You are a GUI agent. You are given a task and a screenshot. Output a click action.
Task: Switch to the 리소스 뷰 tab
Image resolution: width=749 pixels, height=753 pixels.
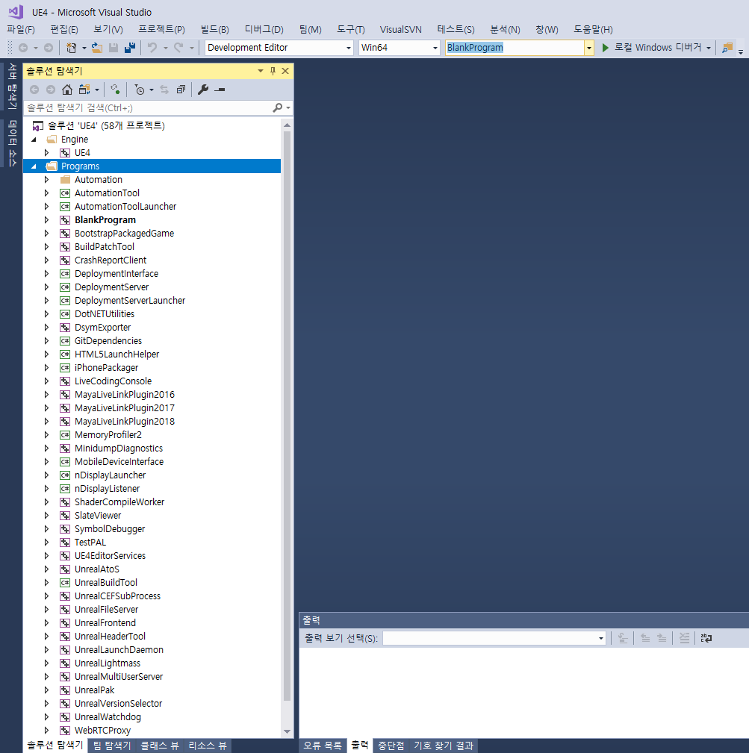pos(208,746)
